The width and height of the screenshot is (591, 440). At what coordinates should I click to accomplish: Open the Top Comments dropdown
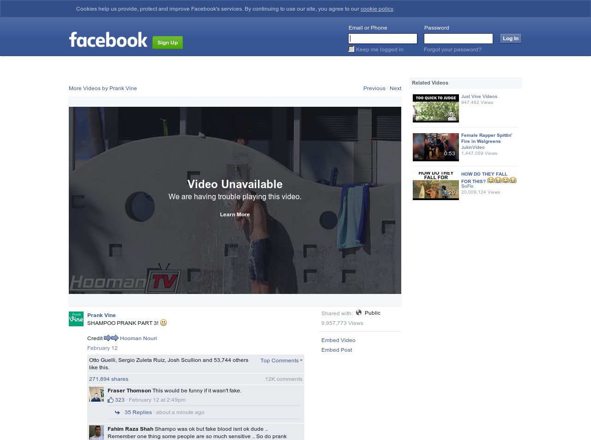click(x=281, y=361)
